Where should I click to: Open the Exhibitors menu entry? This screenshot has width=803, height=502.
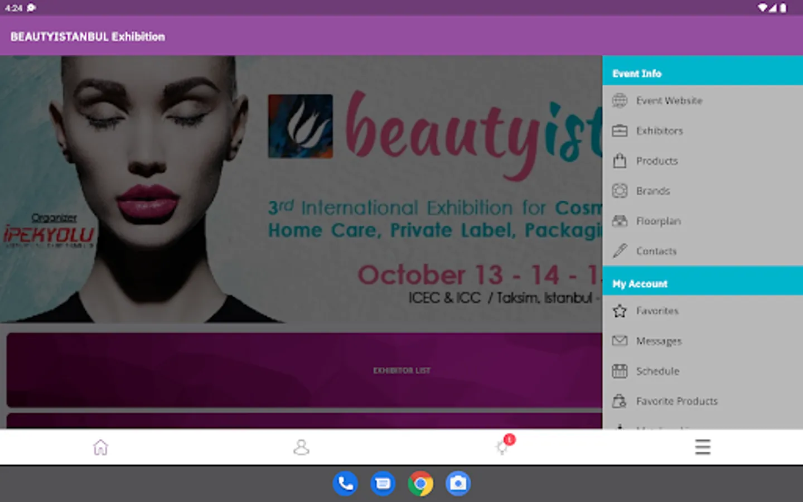click(x=703, y=131)
